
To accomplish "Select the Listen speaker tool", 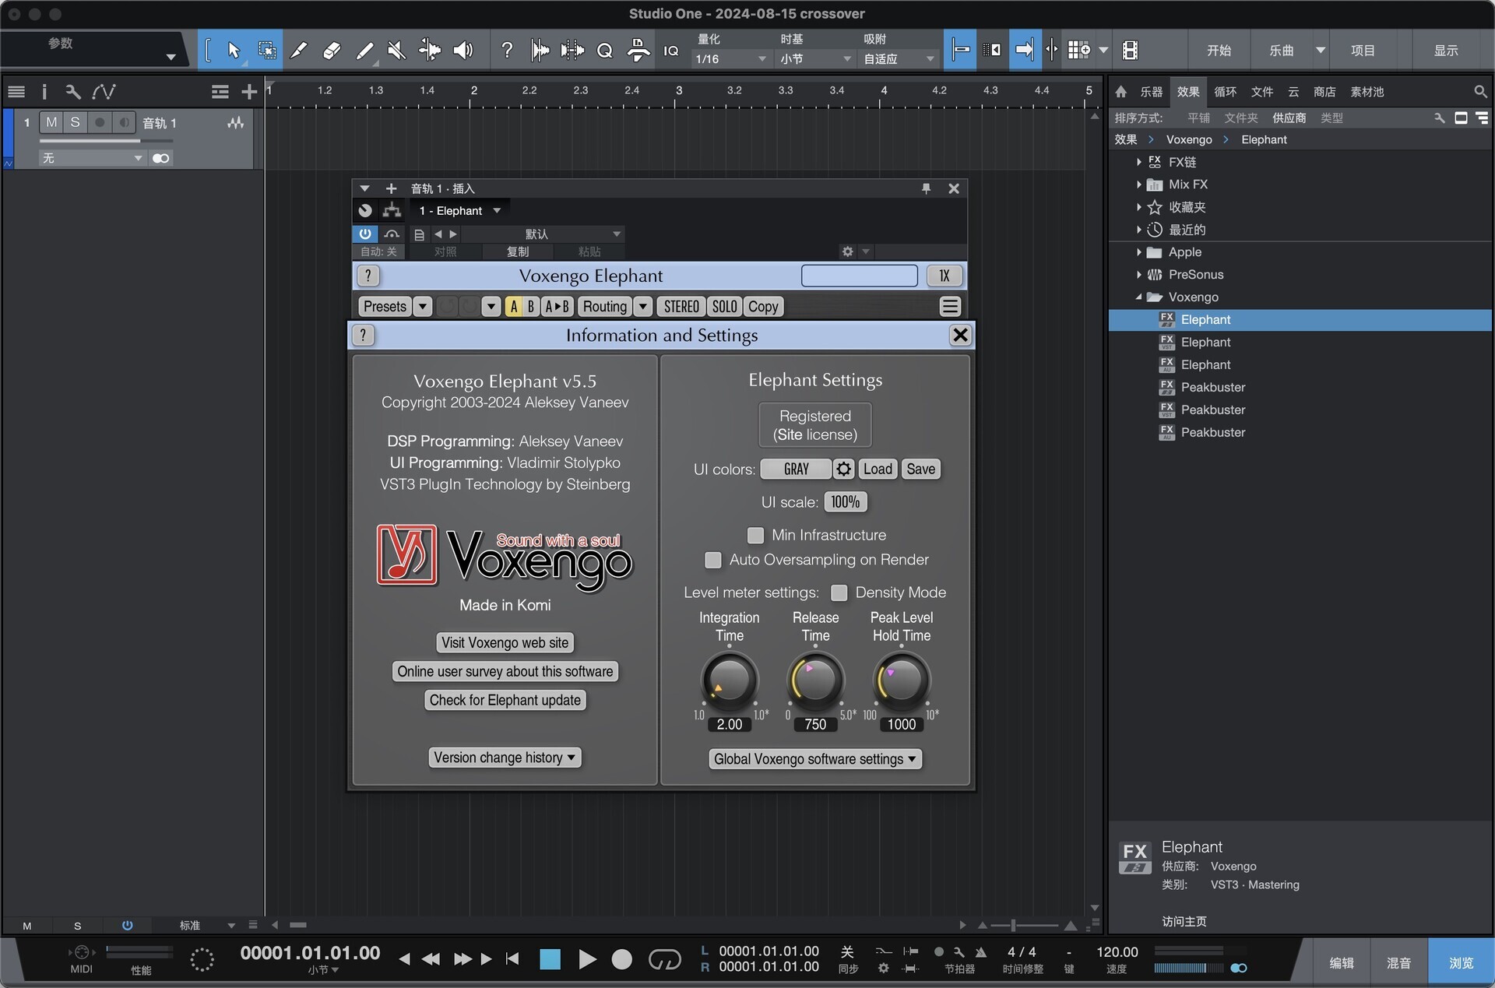I will 463,51.
